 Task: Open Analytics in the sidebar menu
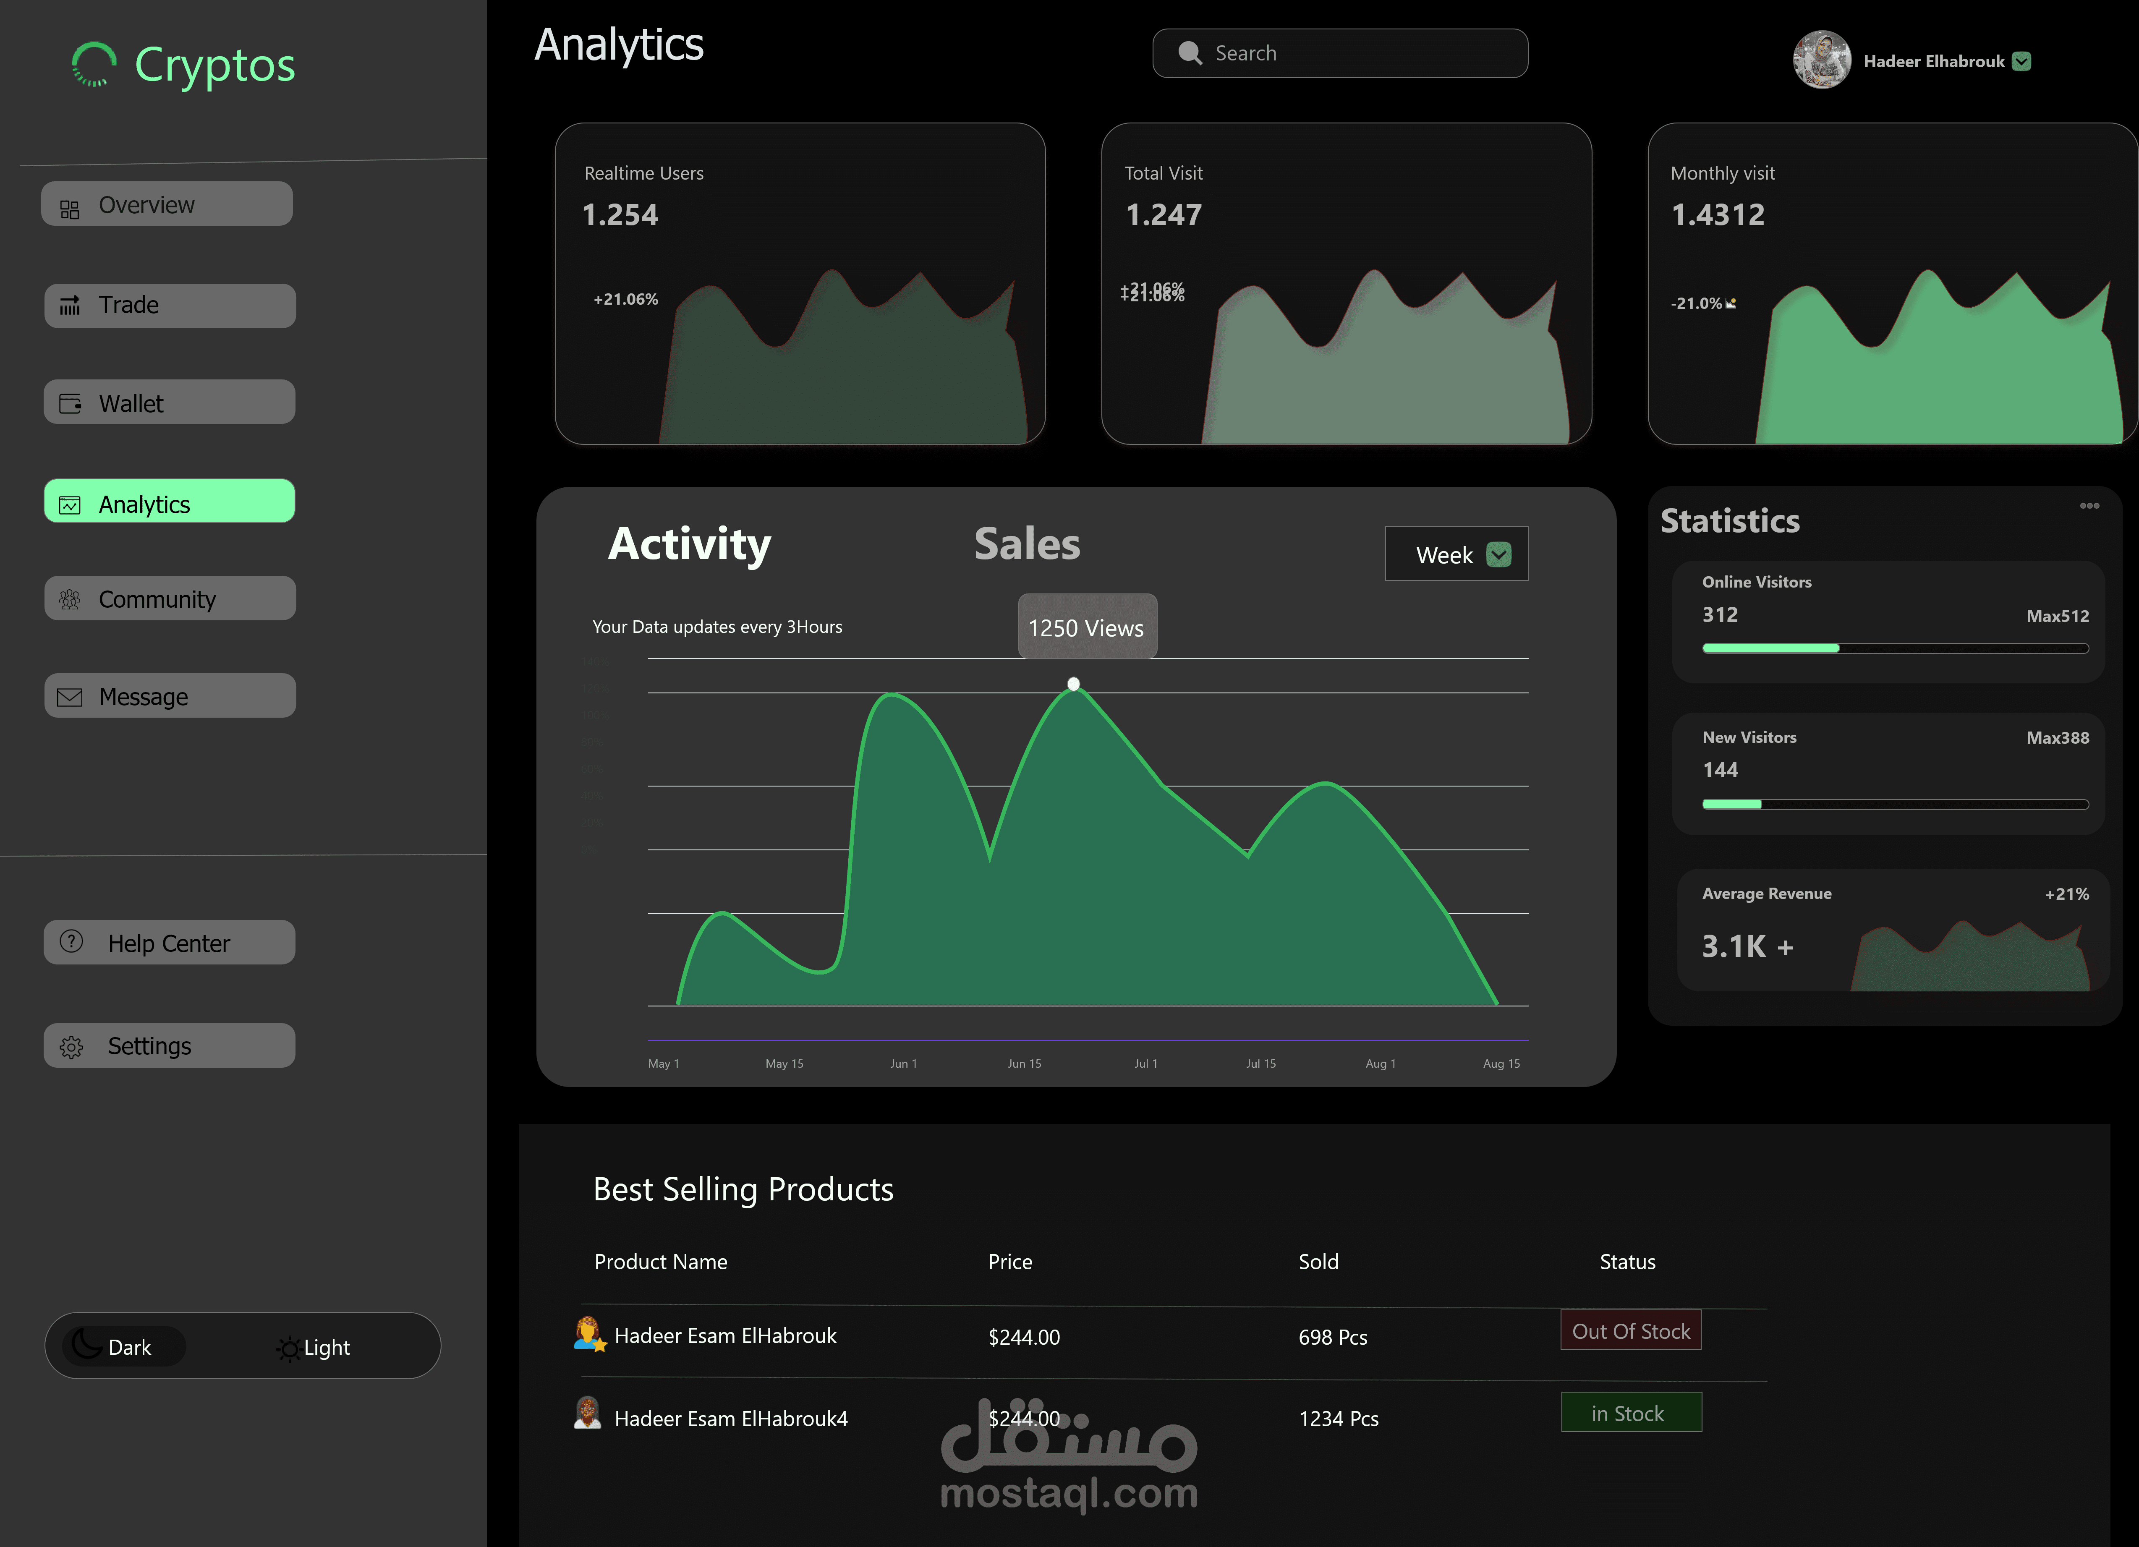coord(170,502)
